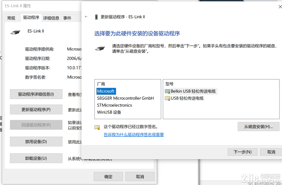Select Belkin USB 轻松传送电缆 model
Viewport: 282px width, 185px height.
point(191,91)
